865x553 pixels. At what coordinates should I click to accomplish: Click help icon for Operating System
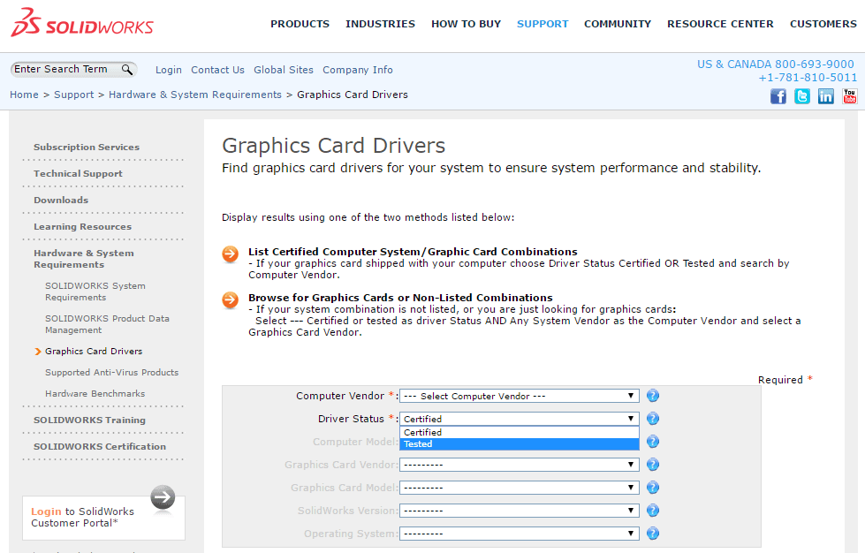(x=653, y=534)
